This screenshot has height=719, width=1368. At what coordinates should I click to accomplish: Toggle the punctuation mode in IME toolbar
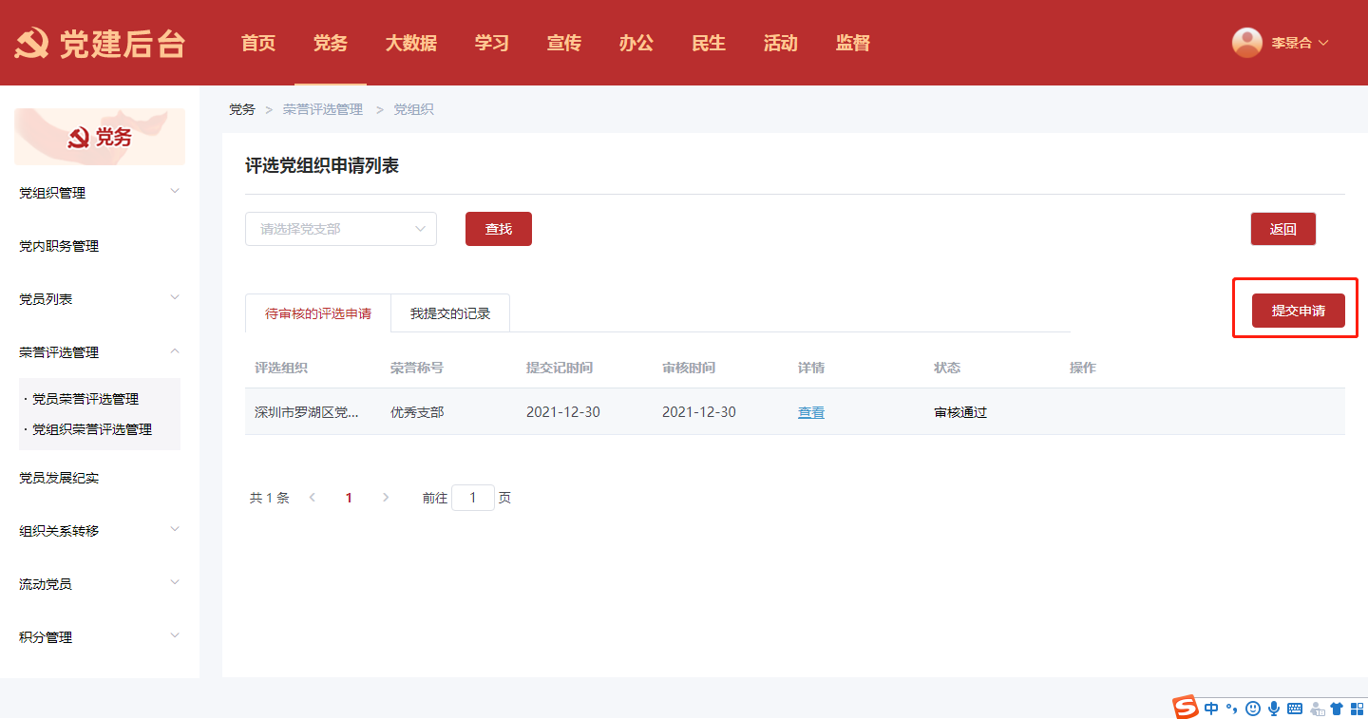point(1232,708)
